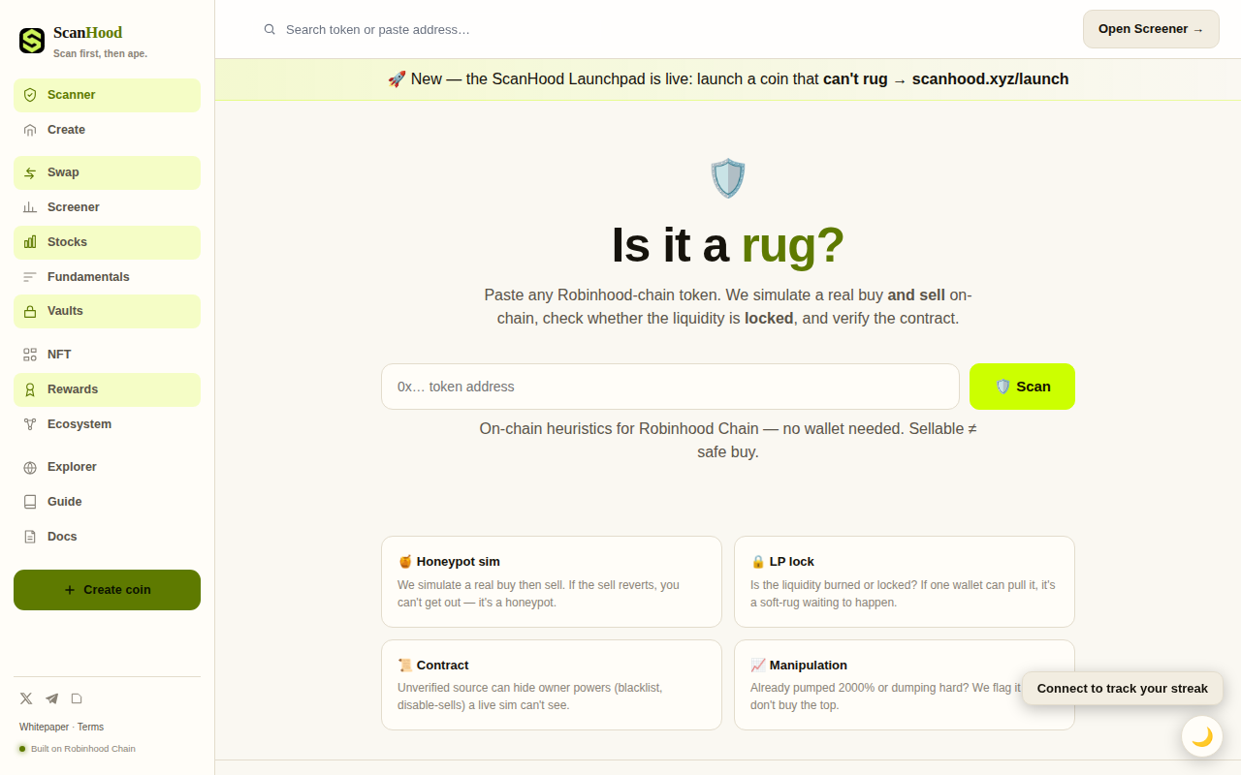Select the Screener sidebar item

coord(107,207)
